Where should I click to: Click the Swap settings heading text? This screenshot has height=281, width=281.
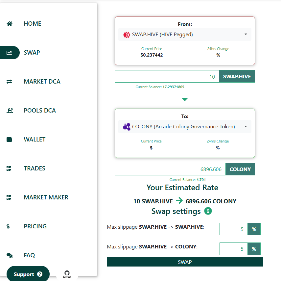coord(176,211)
